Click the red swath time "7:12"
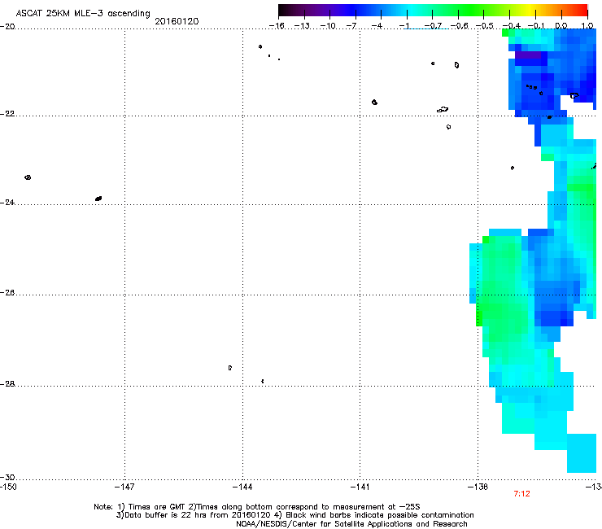The height and width of the screenshot is (529, 602). [x=521, y=494]
